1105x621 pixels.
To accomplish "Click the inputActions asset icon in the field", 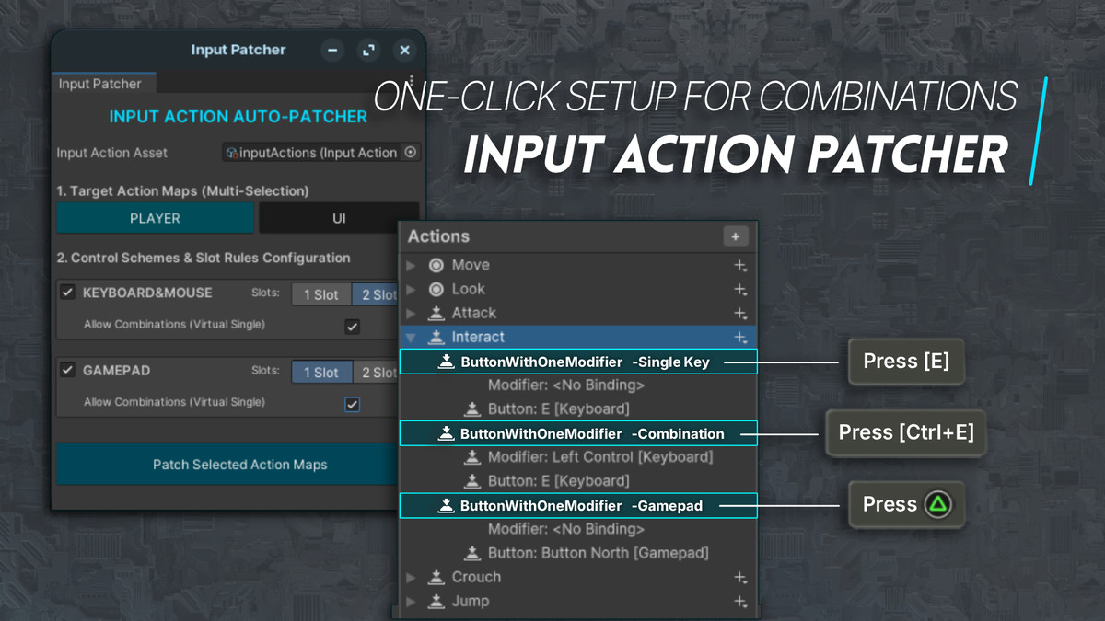I will tap(232, 153).
